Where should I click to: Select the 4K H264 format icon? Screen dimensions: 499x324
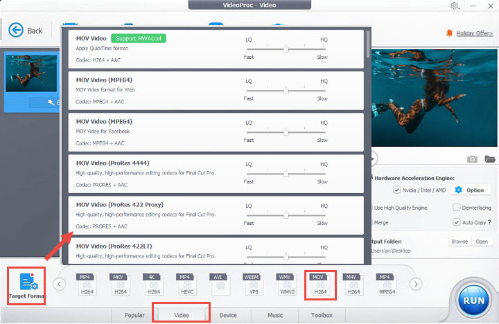[x=154, y=284]
